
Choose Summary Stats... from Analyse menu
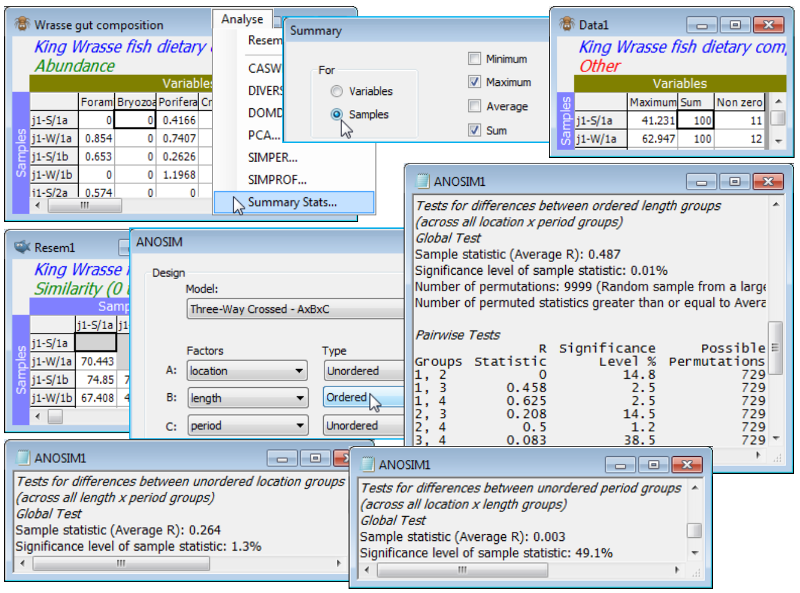click(293, 202)
